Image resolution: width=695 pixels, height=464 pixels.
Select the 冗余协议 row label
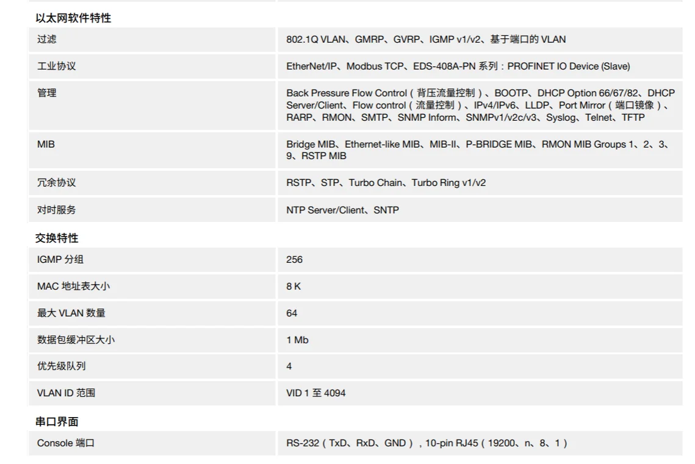[57, 183]
